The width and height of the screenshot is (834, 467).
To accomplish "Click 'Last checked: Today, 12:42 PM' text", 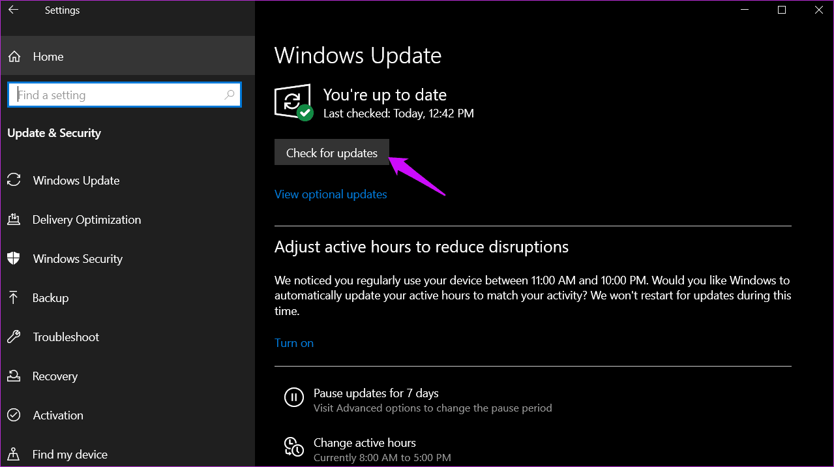I will coord(398,113).
